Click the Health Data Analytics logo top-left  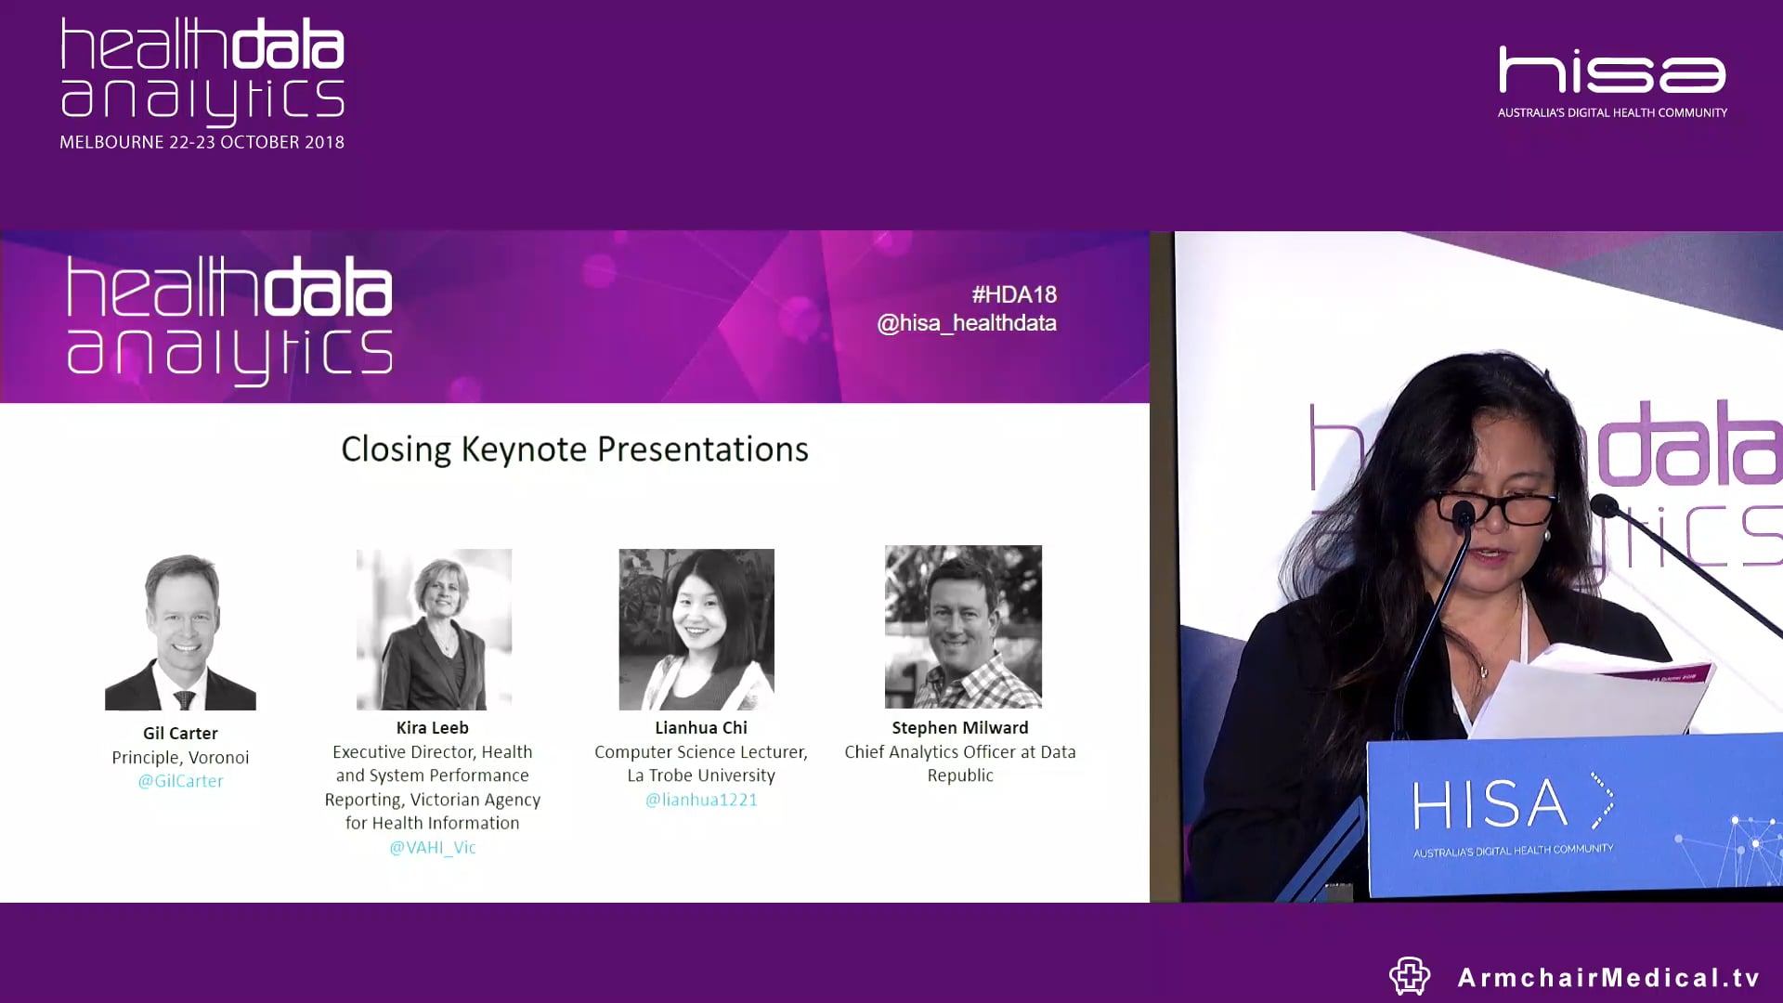click(x=202, y=71)
